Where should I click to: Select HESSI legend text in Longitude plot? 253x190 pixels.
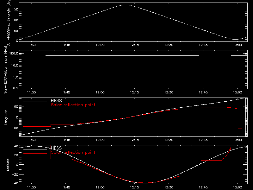click(57, 100)
